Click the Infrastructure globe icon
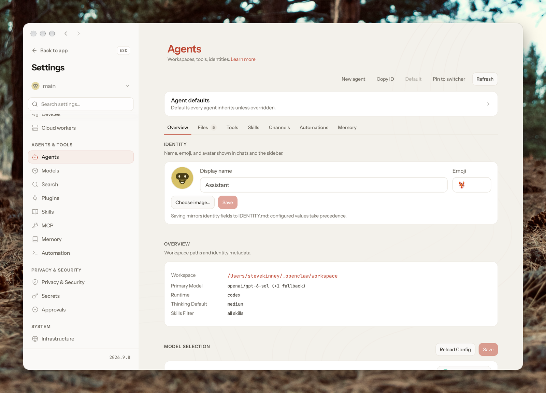 (35, 339)
